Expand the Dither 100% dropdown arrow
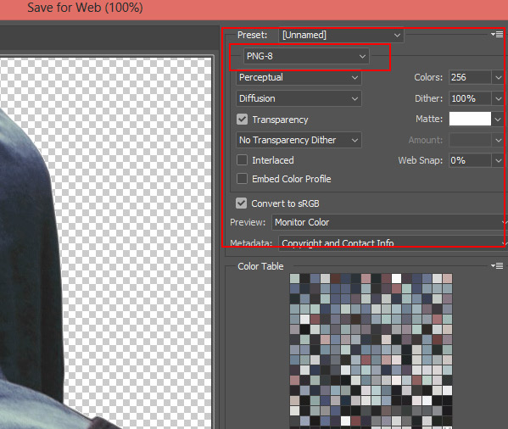 tap(499, 98)
